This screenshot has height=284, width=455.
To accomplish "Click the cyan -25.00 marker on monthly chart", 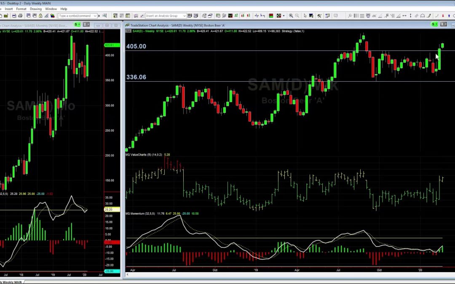I will 112,271.
